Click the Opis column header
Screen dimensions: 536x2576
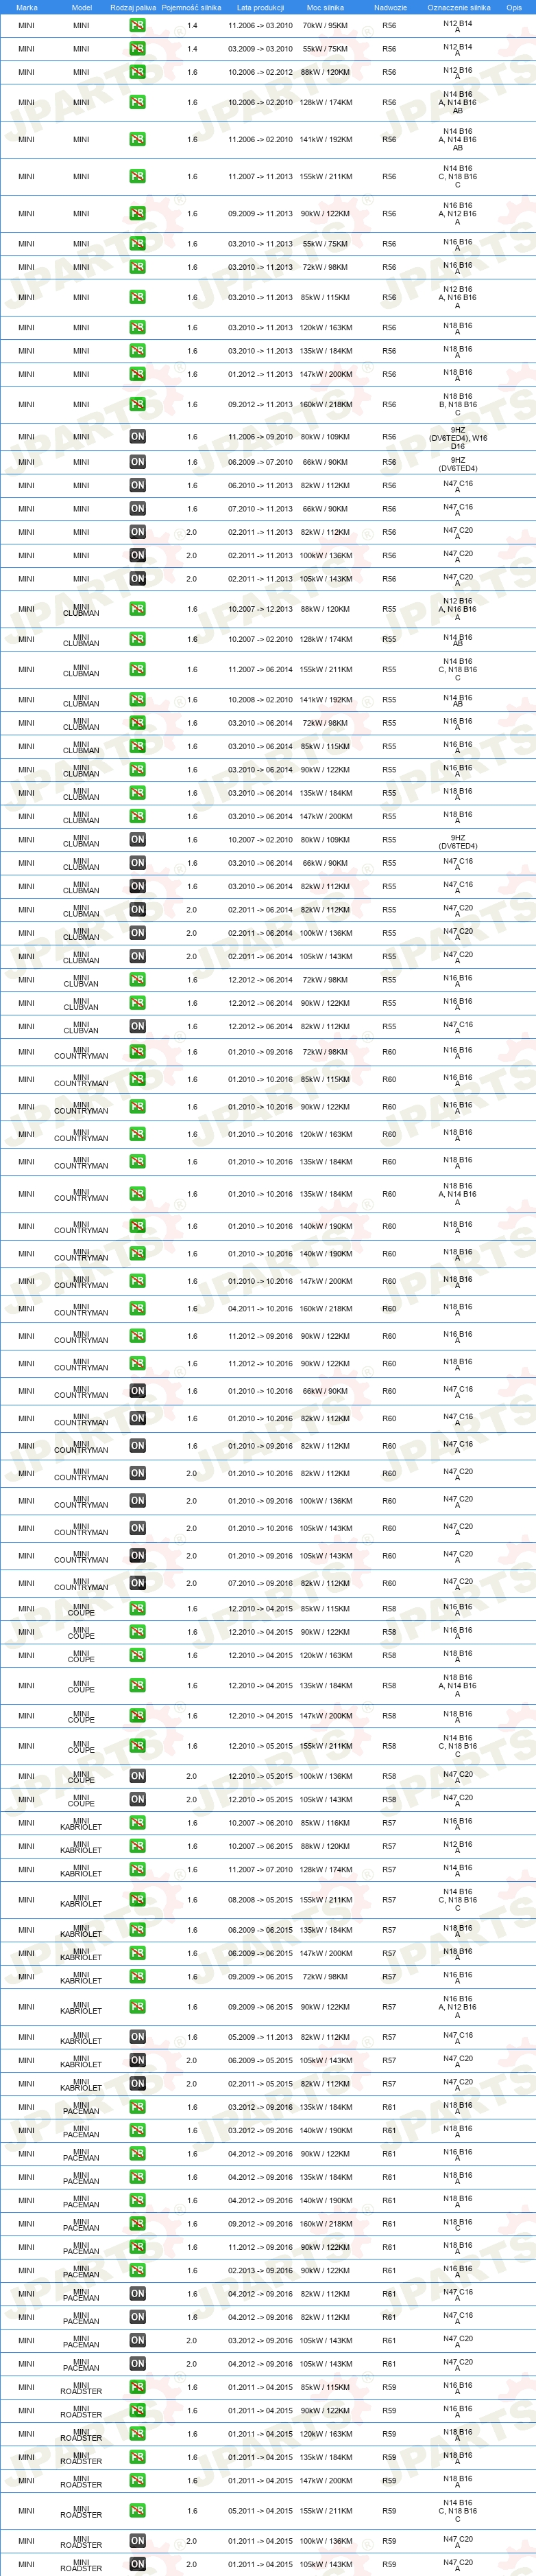(514, 7)
